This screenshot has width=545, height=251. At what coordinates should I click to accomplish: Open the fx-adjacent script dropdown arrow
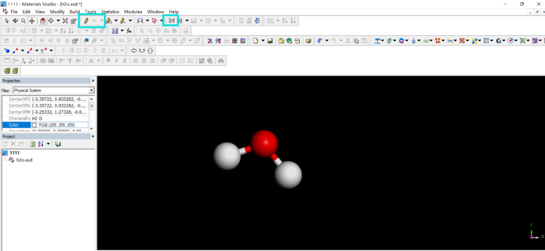(122, 31)
